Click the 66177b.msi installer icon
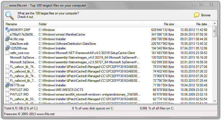 click(x=7, y=85)
